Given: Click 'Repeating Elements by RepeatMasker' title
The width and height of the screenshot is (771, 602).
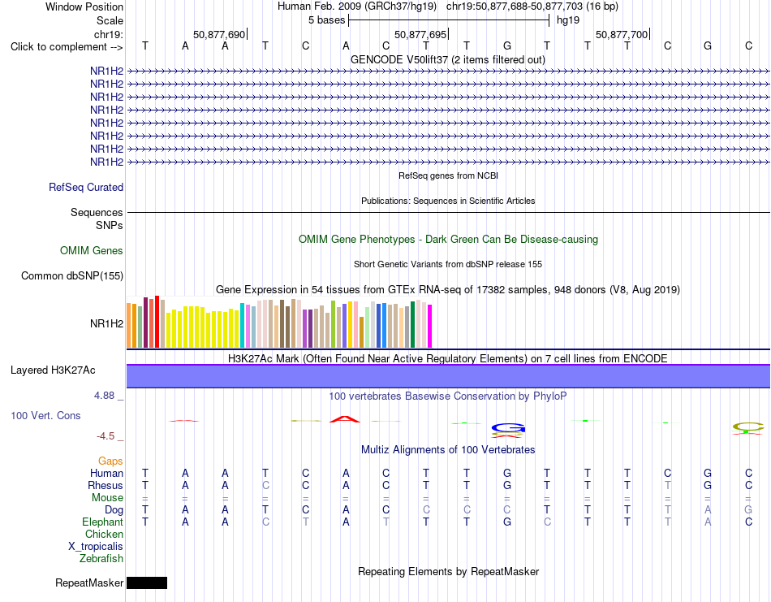Looking at the screenshot, I should click(x=448, y=571).
